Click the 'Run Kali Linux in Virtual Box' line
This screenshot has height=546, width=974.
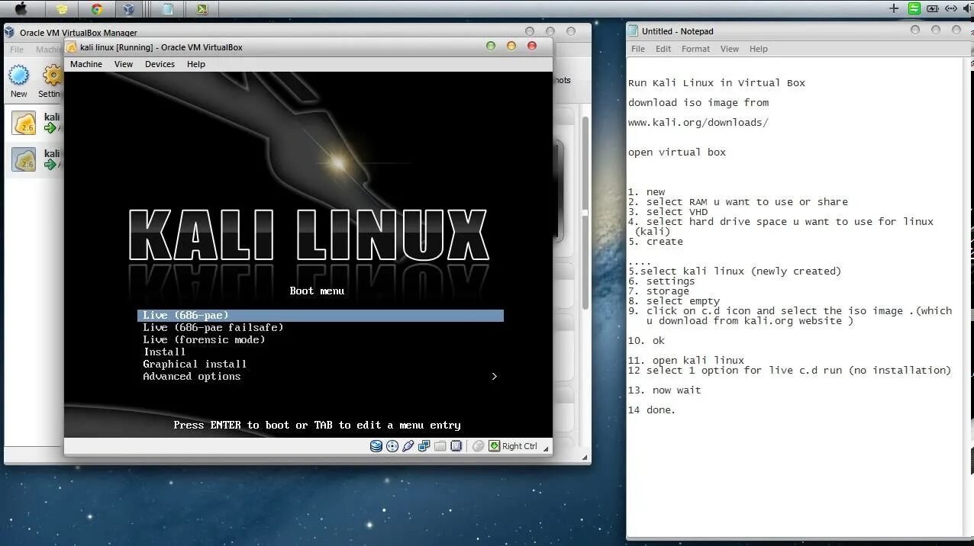pos(717,82)
